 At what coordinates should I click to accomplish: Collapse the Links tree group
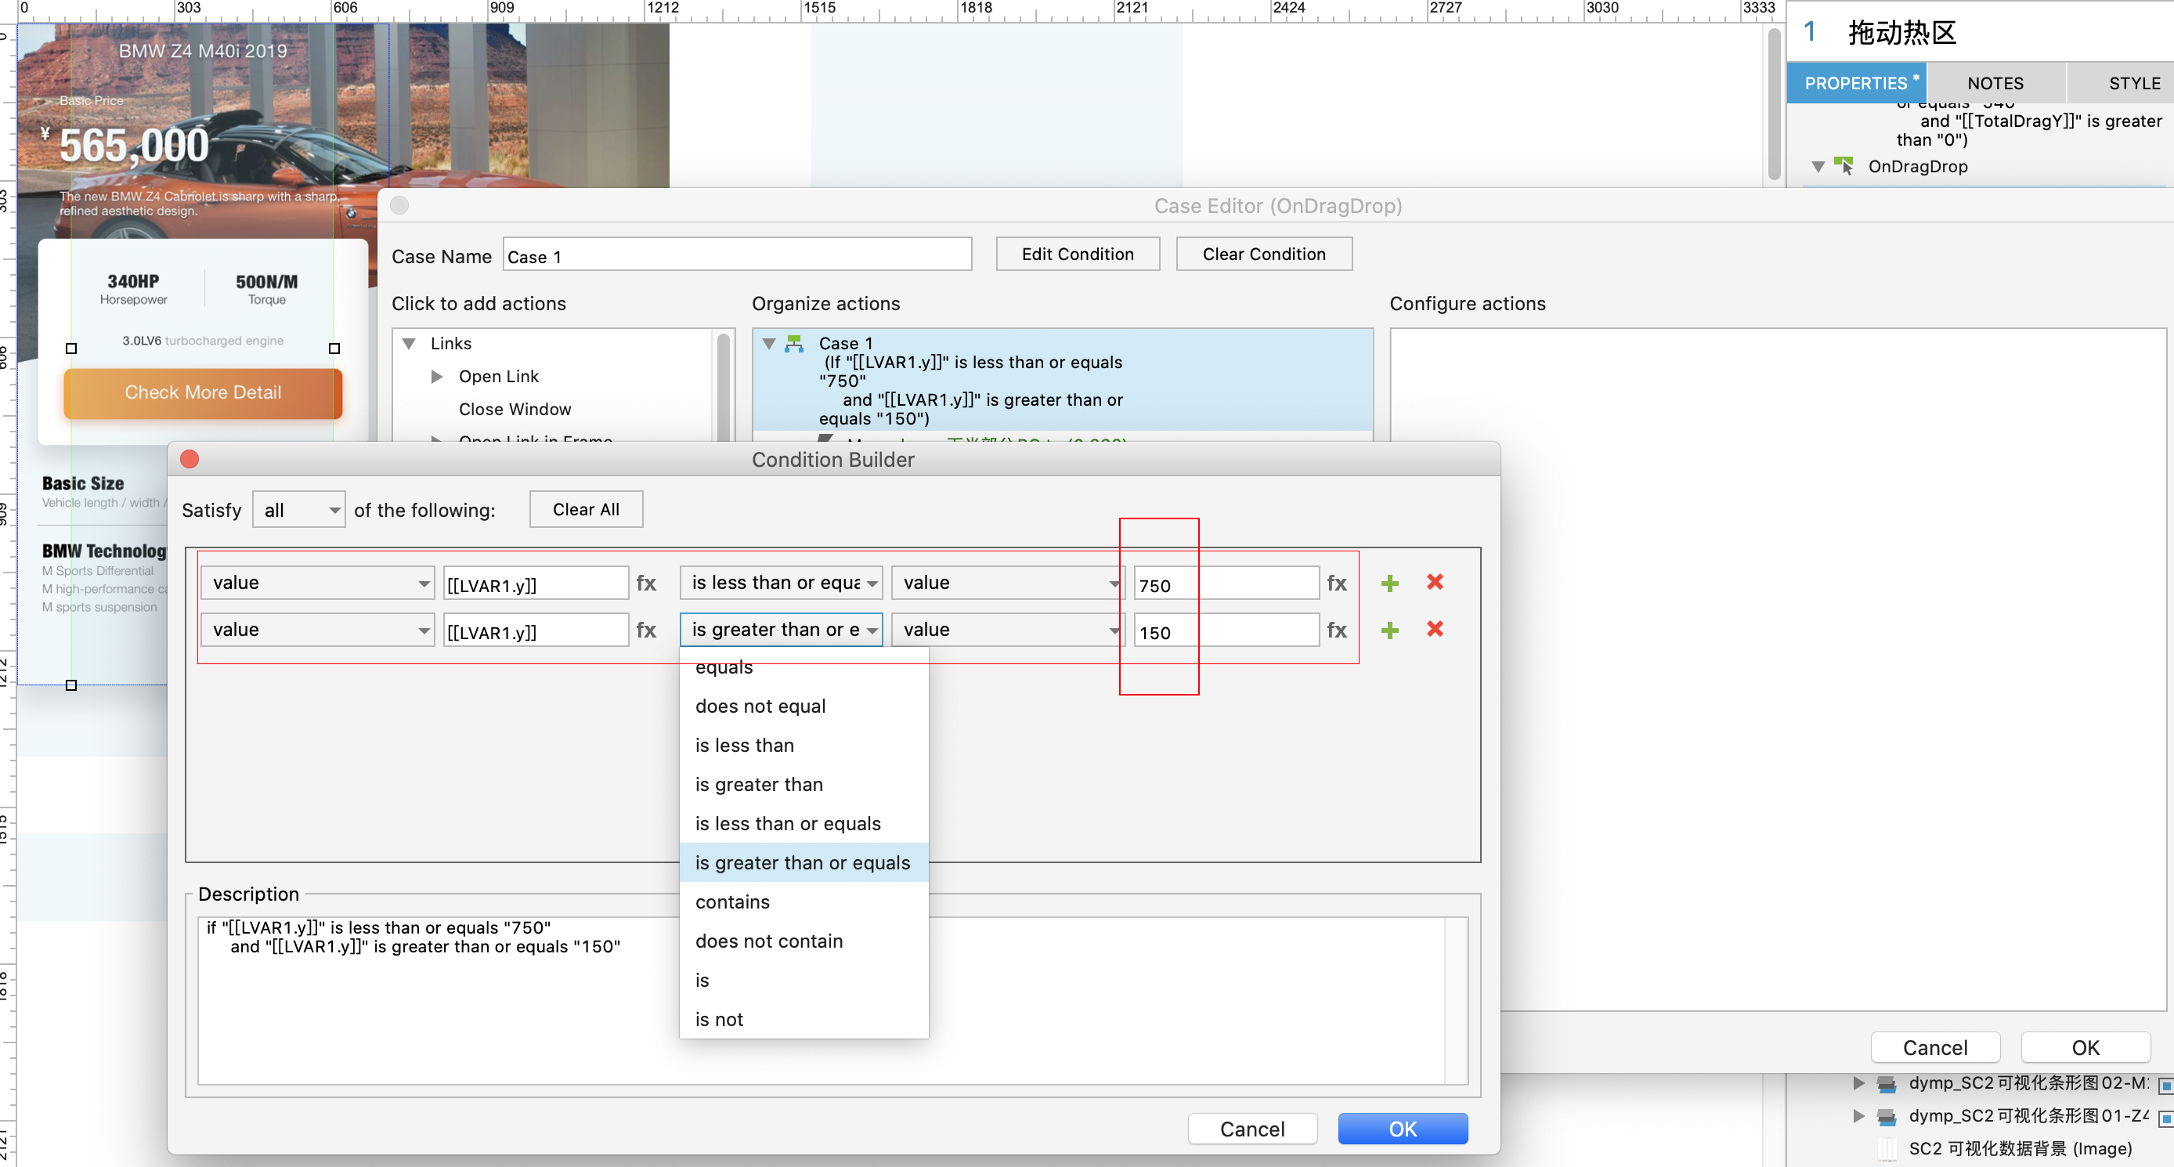[x=410, y=343]
